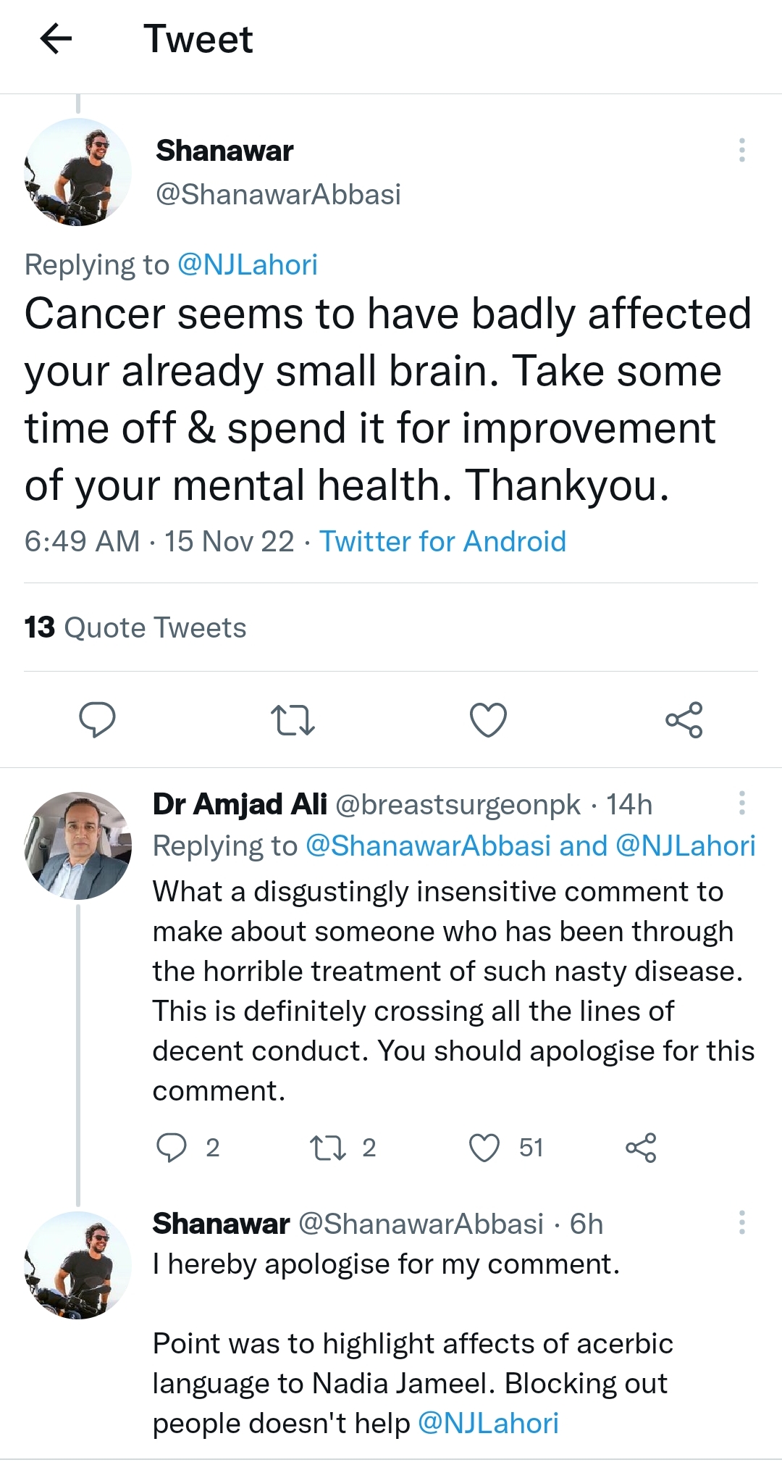
Task: Open options menu on Shanawar's apology reply
Action: (x=741, y=1221)
